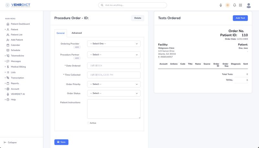259x148 pixels.
Task: Click the Date Ordered field
Action: pos(114,66)
